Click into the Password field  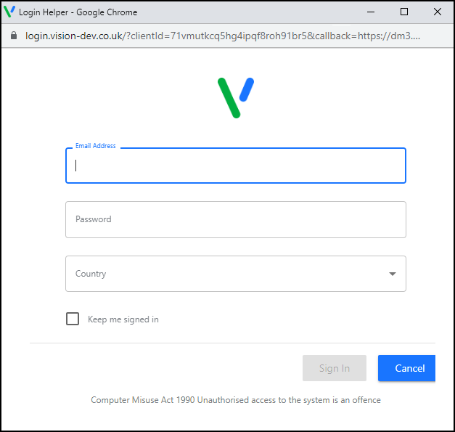coord(236,219)
